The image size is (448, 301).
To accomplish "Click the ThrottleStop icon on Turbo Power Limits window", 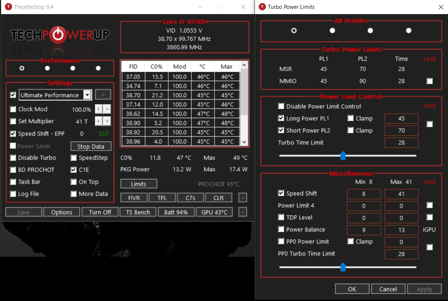I will point(262,7).
